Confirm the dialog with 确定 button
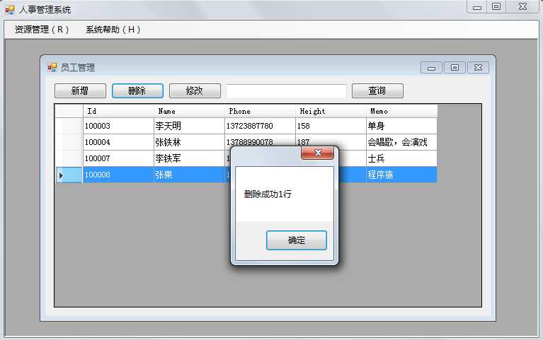This screenshot has width=543, height=340. (297, 240)
